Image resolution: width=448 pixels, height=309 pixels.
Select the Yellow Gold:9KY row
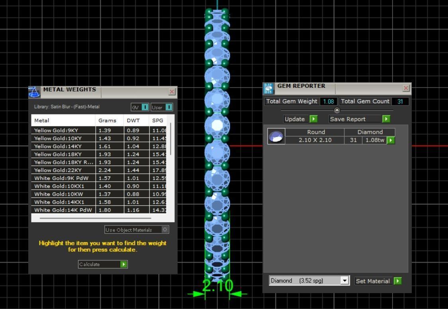click(99, 130)
